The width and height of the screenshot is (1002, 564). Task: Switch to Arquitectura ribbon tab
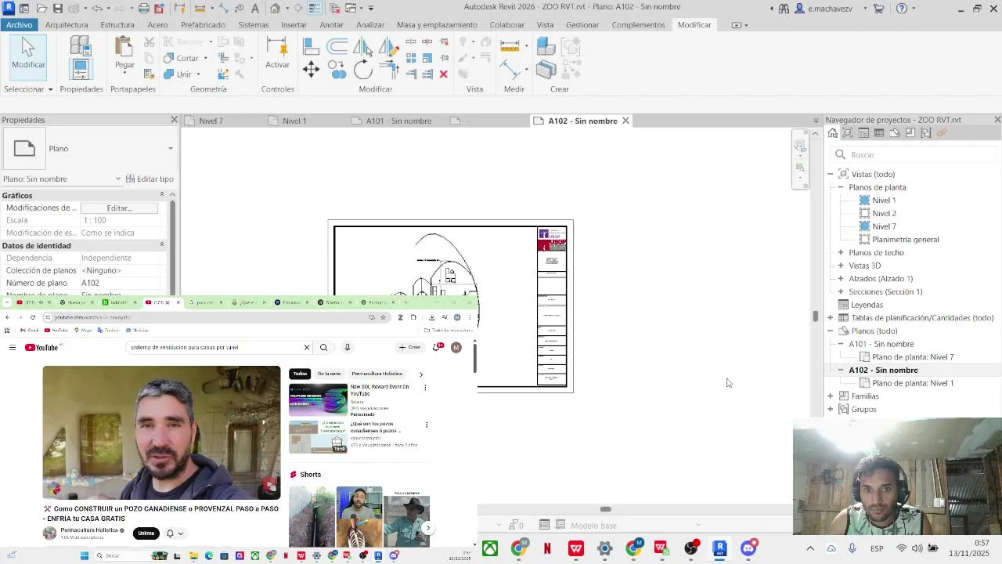(x=67, y=25)
